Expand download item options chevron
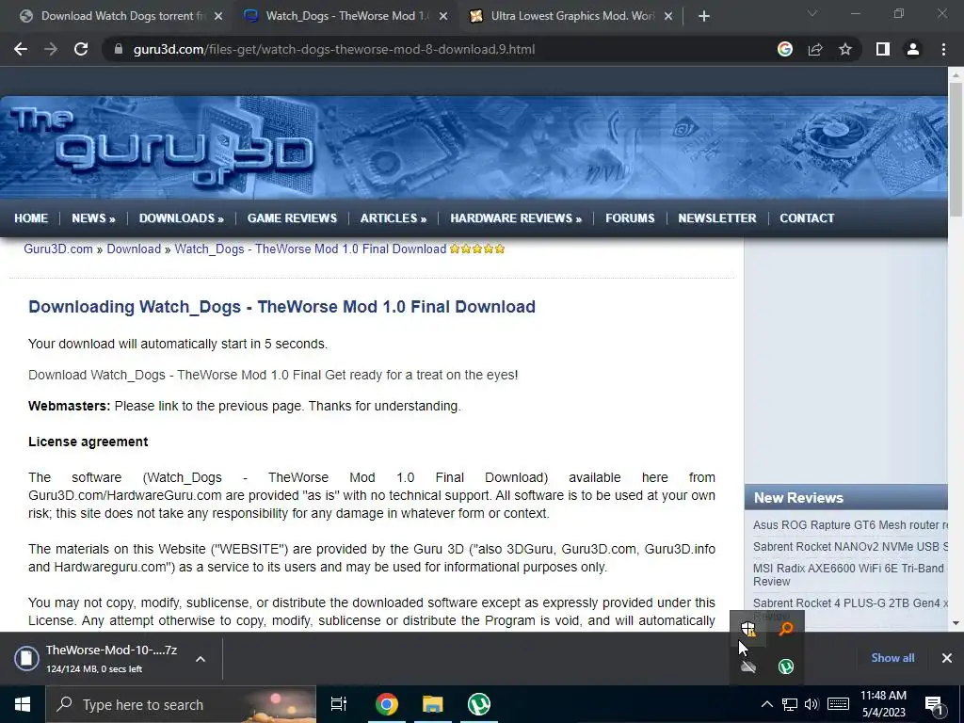 (x=201, y=659)
